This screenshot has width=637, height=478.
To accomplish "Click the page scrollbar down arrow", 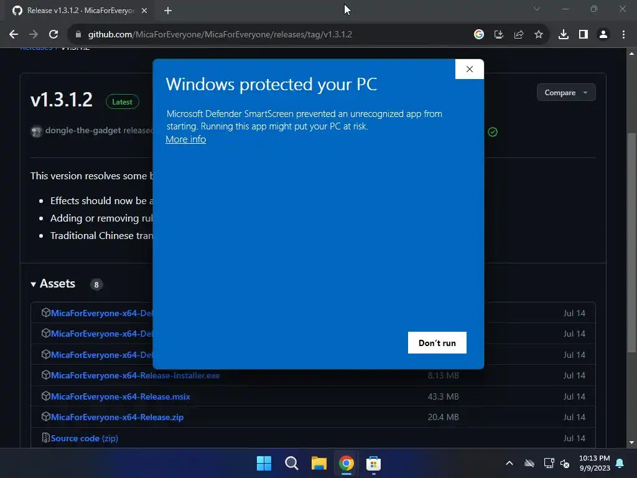I will click(632, 443).
